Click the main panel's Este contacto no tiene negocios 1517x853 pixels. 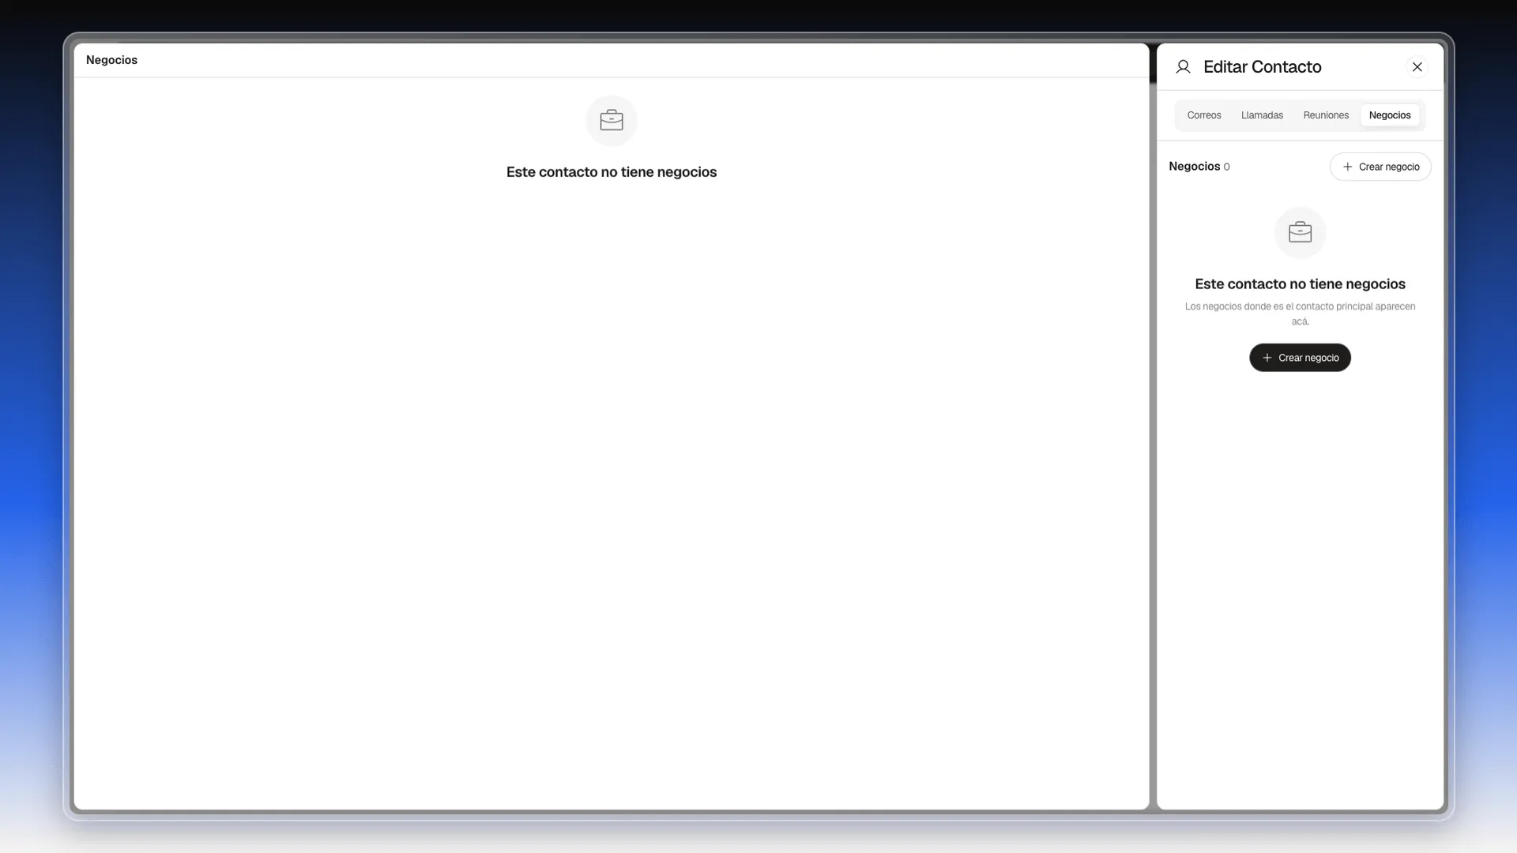click(612, 172)
